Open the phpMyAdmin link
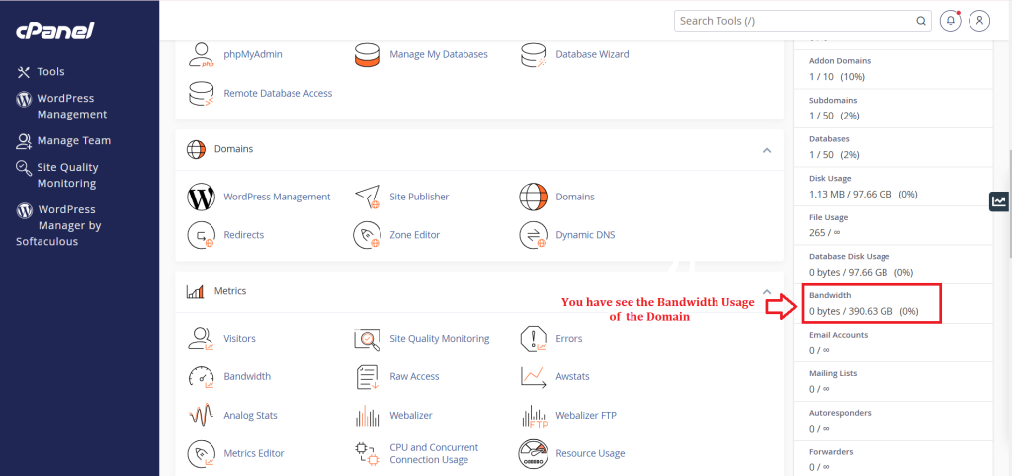 point(253,55)
